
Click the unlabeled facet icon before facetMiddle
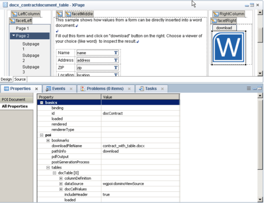click(59, 14)
